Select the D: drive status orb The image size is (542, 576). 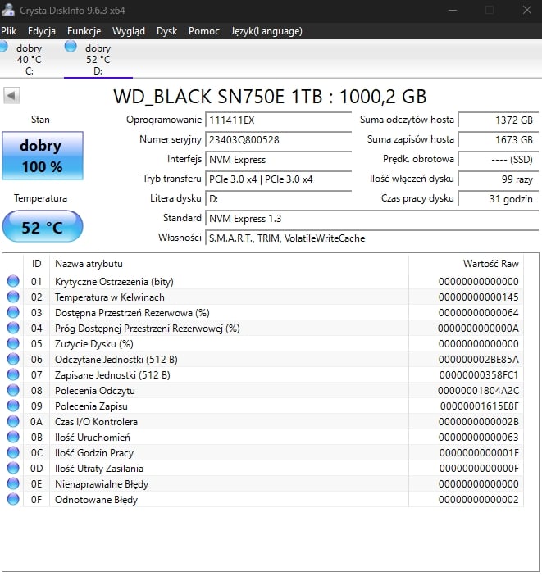(x=71, y=47)
